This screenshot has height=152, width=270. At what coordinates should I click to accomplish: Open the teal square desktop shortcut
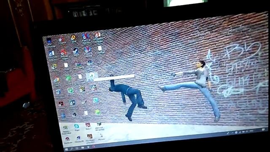(96, 100)
